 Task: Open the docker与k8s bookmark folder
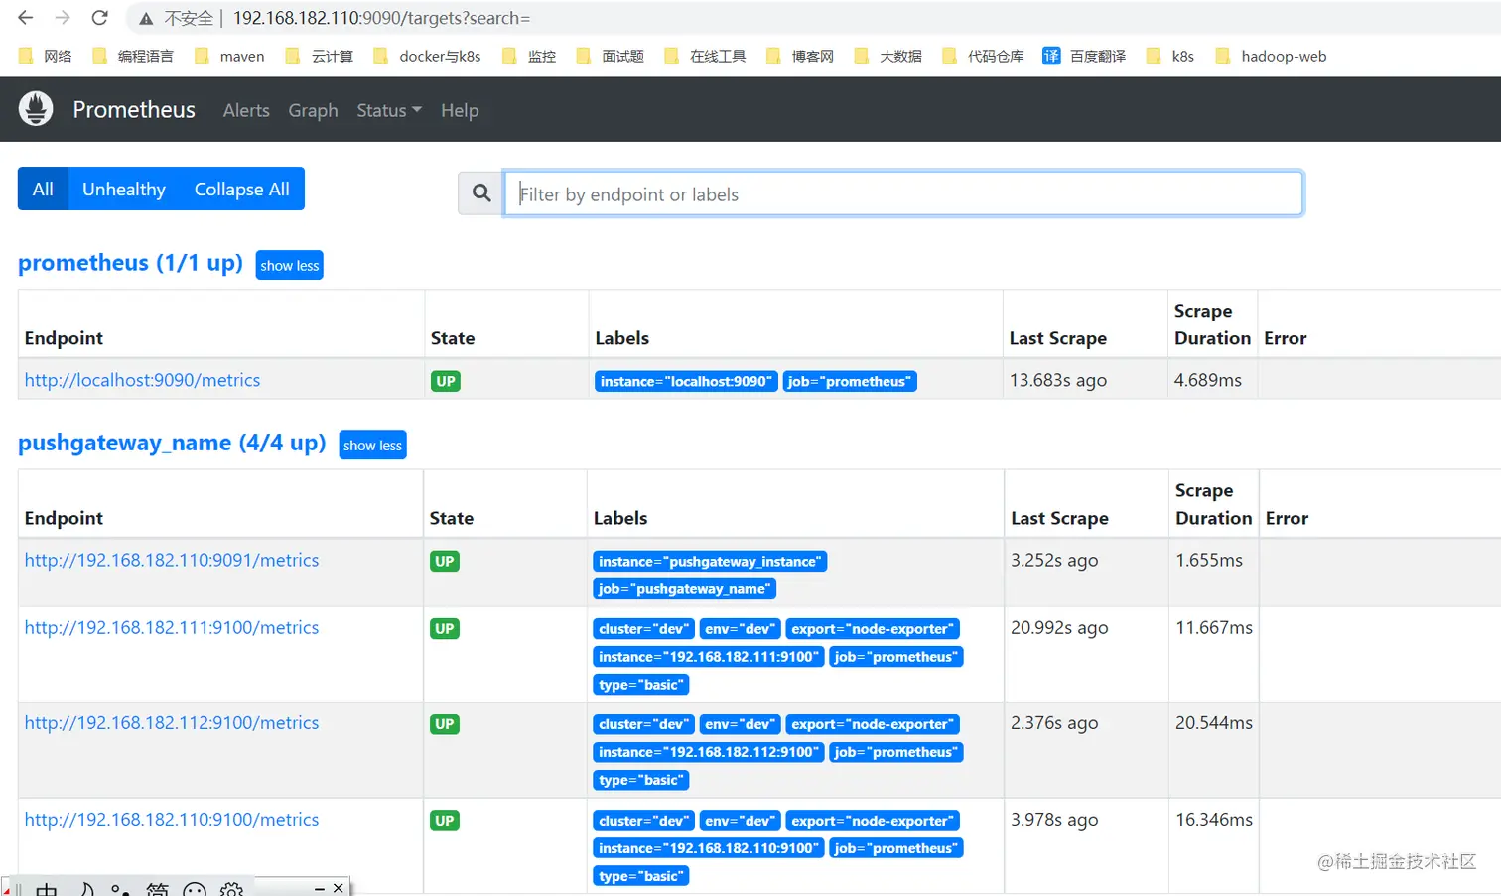[427, 56]
